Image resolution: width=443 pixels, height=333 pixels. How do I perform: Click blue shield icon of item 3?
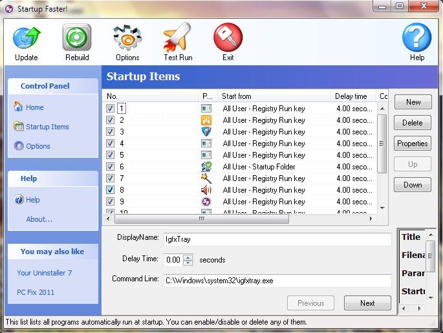click(206, 132)
